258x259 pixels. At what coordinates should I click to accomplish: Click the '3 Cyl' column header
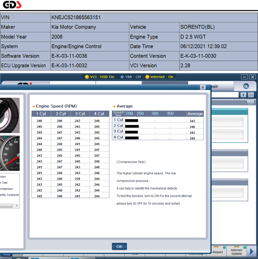point(80,114)
